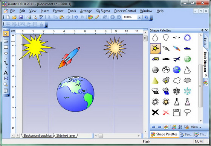
Task: Pick the turquoise snowflake shape
Action: 187,91
